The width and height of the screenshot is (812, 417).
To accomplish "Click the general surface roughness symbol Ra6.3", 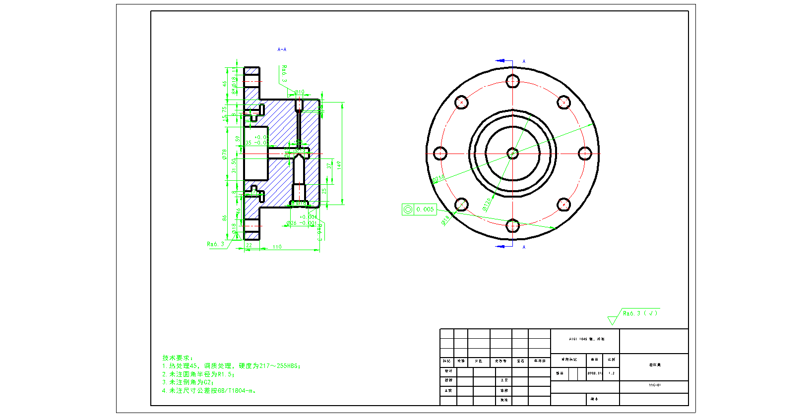I will 633,316.
